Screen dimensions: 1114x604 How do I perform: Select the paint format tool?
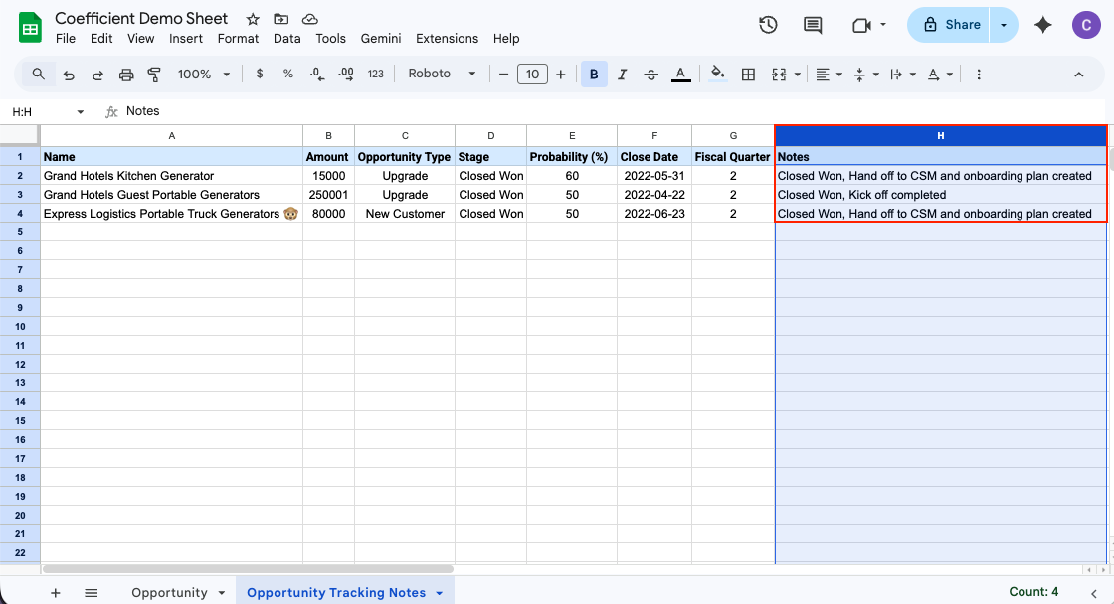[154, 74]
